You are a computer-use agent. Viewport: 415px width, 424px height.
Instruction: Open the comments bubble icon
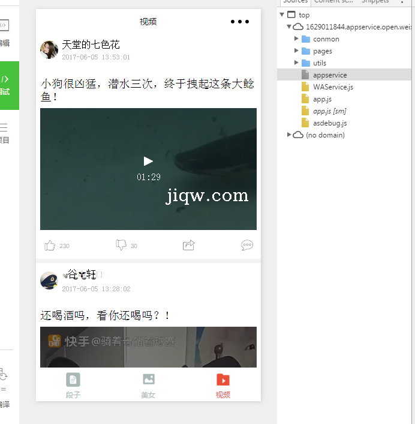tap(247, 245)
